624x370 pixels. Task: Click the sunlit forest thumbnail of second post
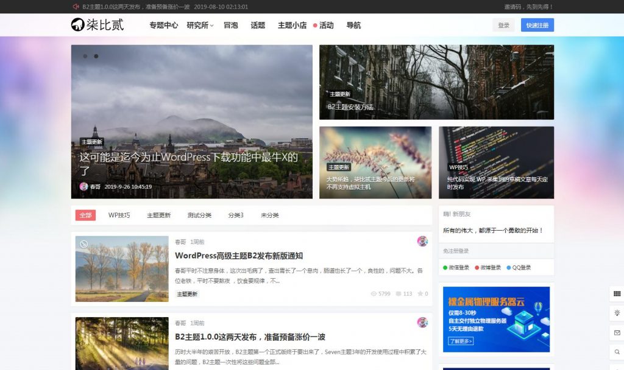(x=122, y=343)
